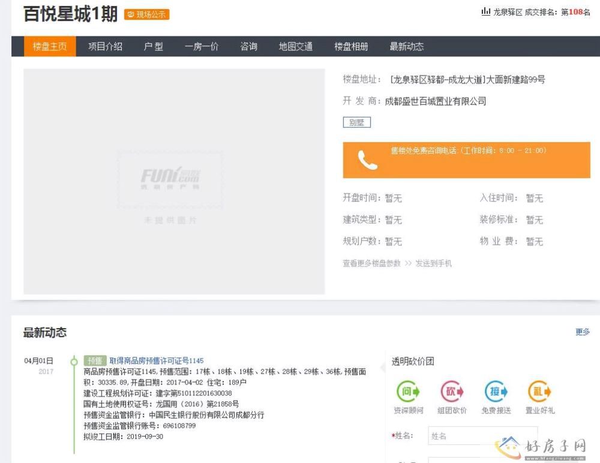The height and width of the screenshot is (463, 600).
Task: Click the bar chart ranking icon
Action: [485, 12]
